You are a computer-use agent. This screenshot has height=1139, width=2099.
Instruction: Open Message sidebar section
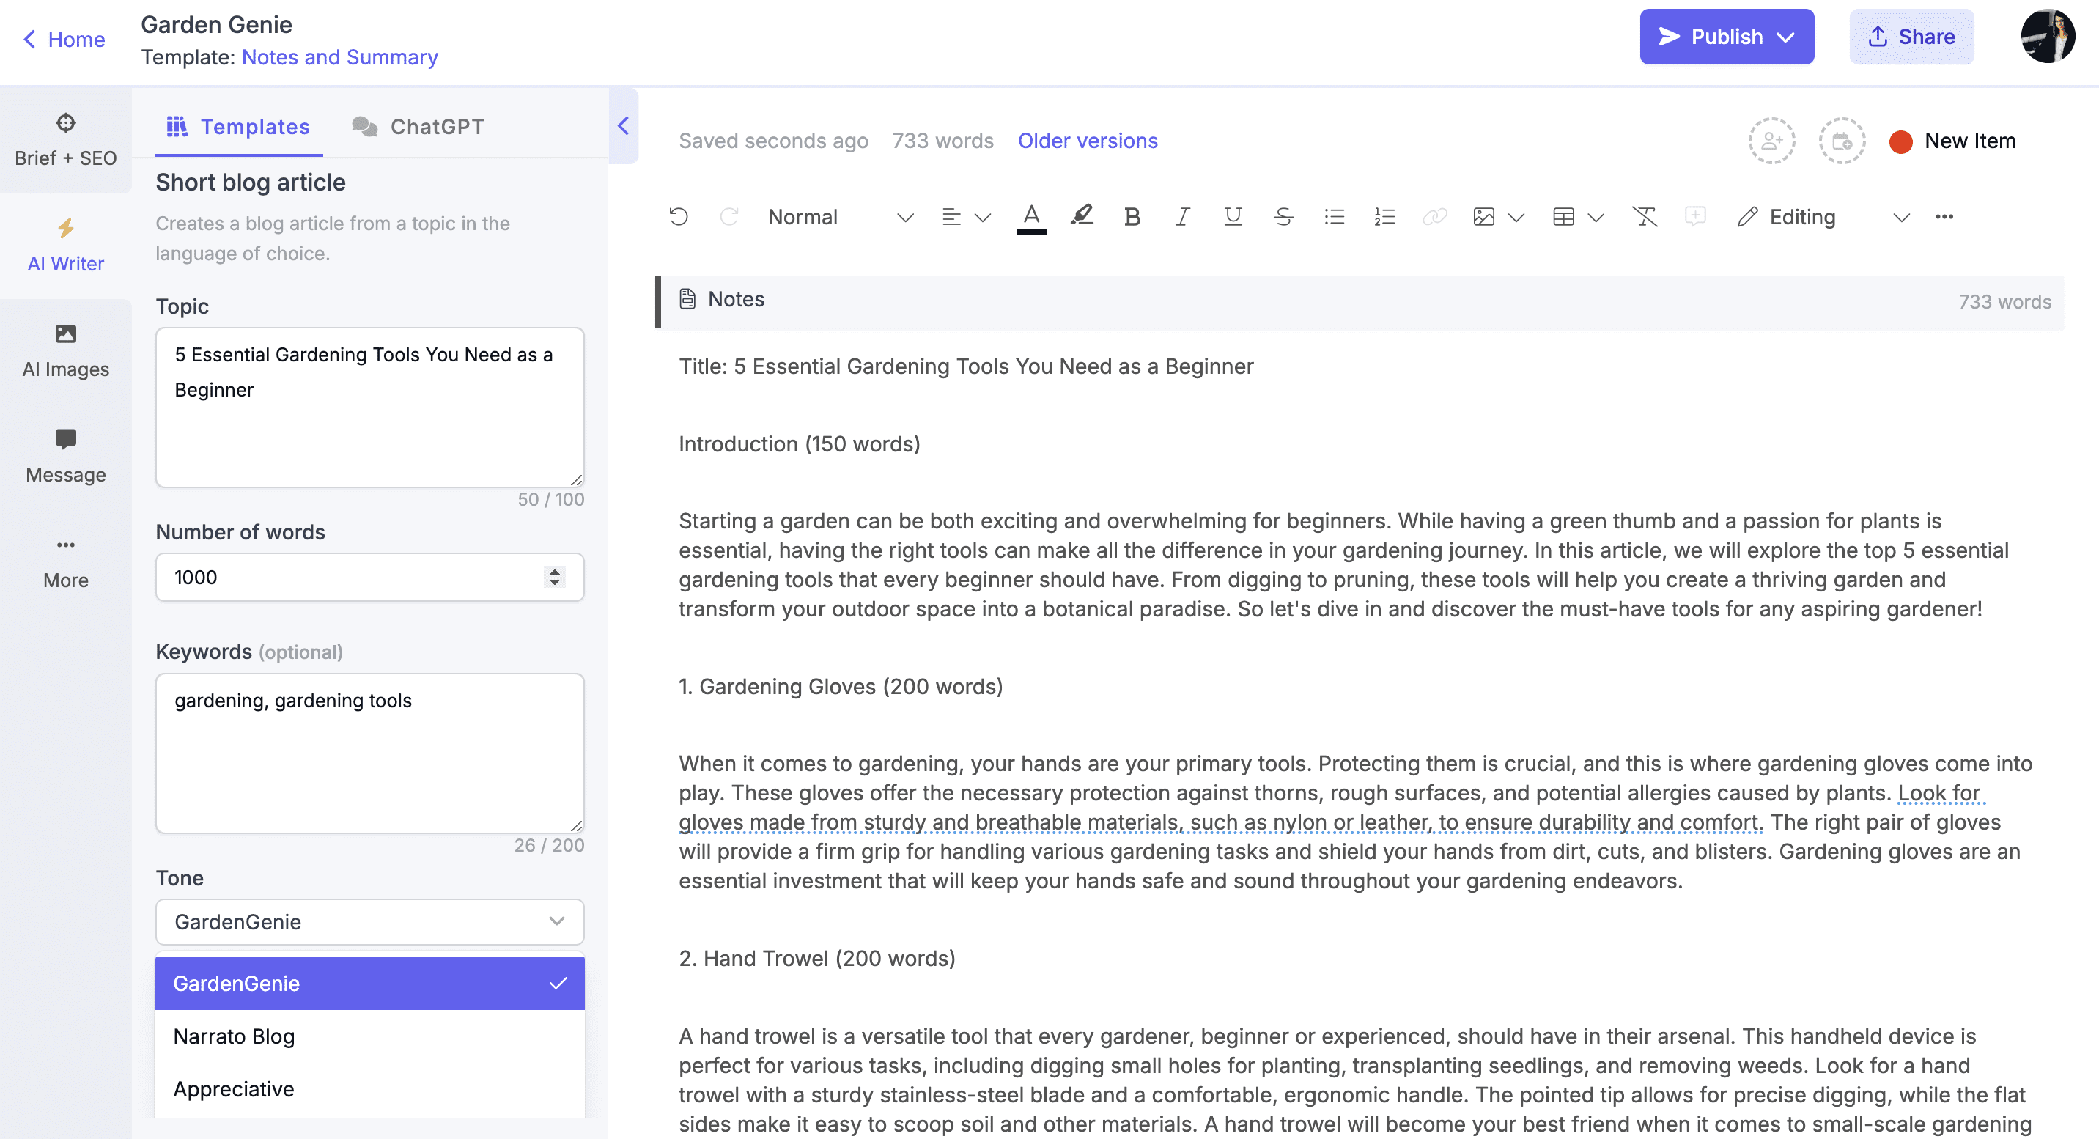[x=65, y=457]
